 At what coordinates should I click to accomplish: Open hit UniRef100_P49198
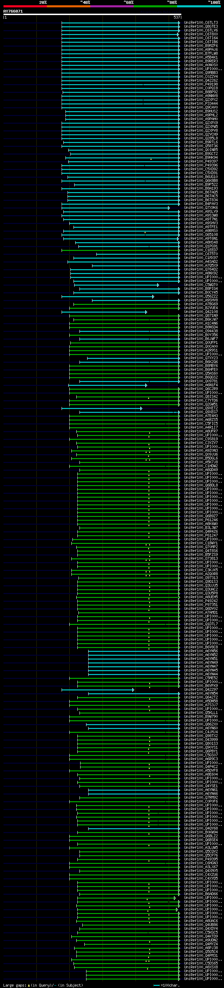pyautogui.click(x=201, y=84)
